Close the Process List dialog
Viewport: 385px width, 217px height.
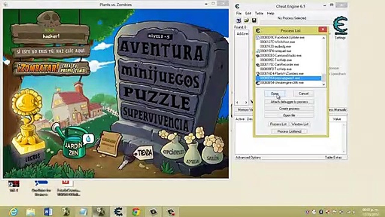point(322,30)
